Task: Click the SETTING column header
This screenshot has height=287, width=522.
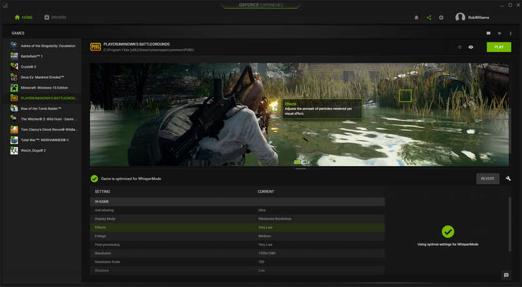Action: tap(102, 192)
